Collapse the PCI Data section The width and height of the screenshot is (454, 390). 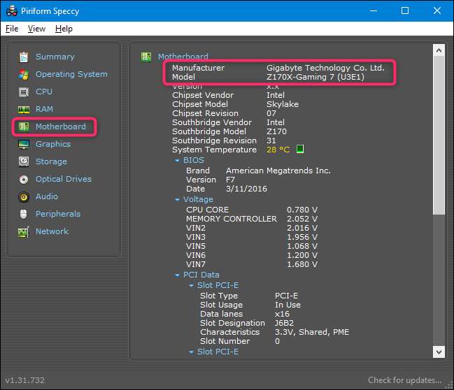pyautogui.click(x=178, y=275)
